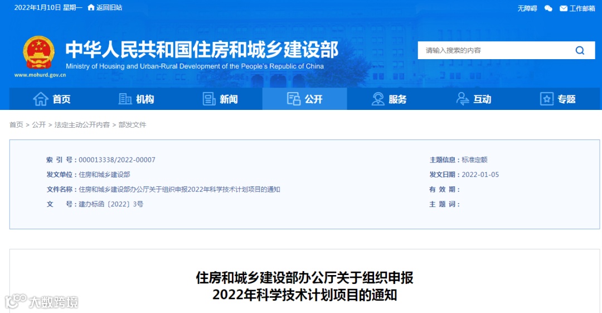Click the 机构 building icon
Image resolution: width=602 pixels, height=313 pixels.
[x=125, y=99]
